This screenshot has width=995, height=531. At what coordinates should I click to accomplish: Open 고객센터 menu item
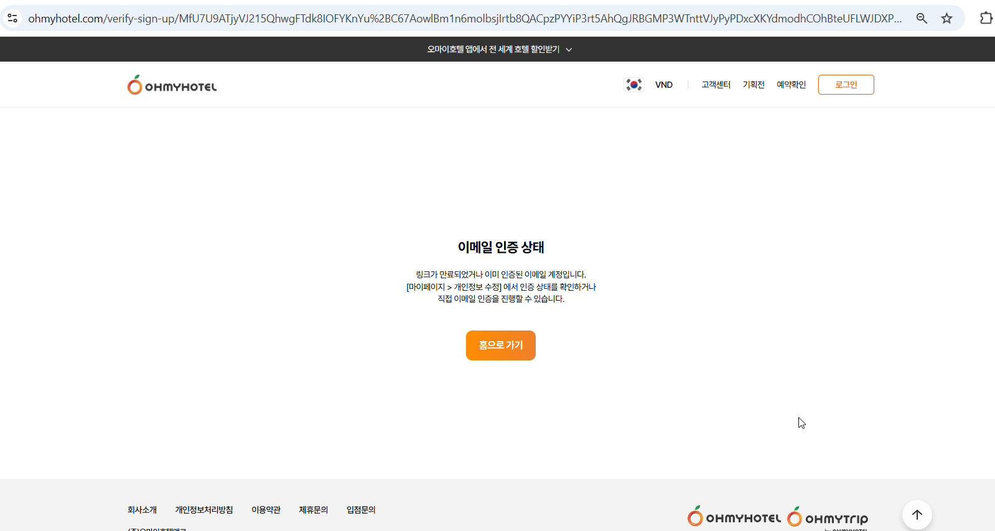coord(716,85)
